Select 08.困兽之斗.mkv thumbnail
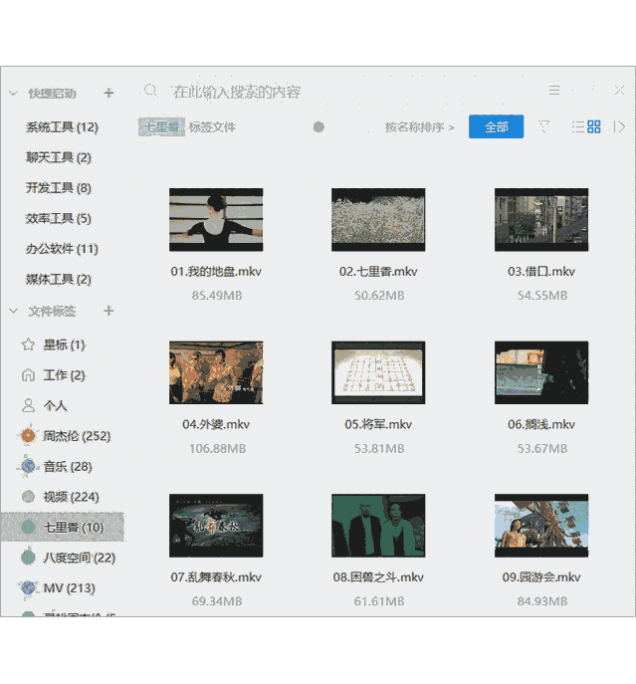Viewport: 636px width, 684px height. click(378, 526)
